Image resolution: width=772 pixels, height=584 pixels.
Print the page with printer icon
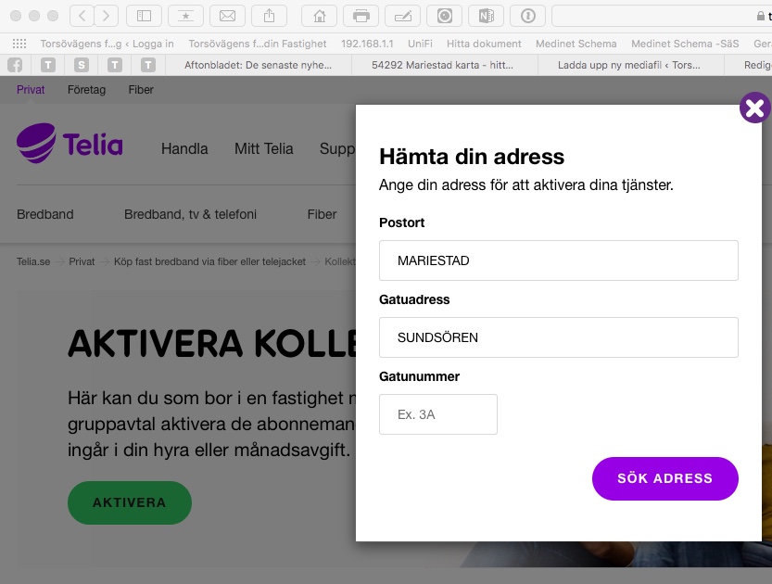coord(361,17)
